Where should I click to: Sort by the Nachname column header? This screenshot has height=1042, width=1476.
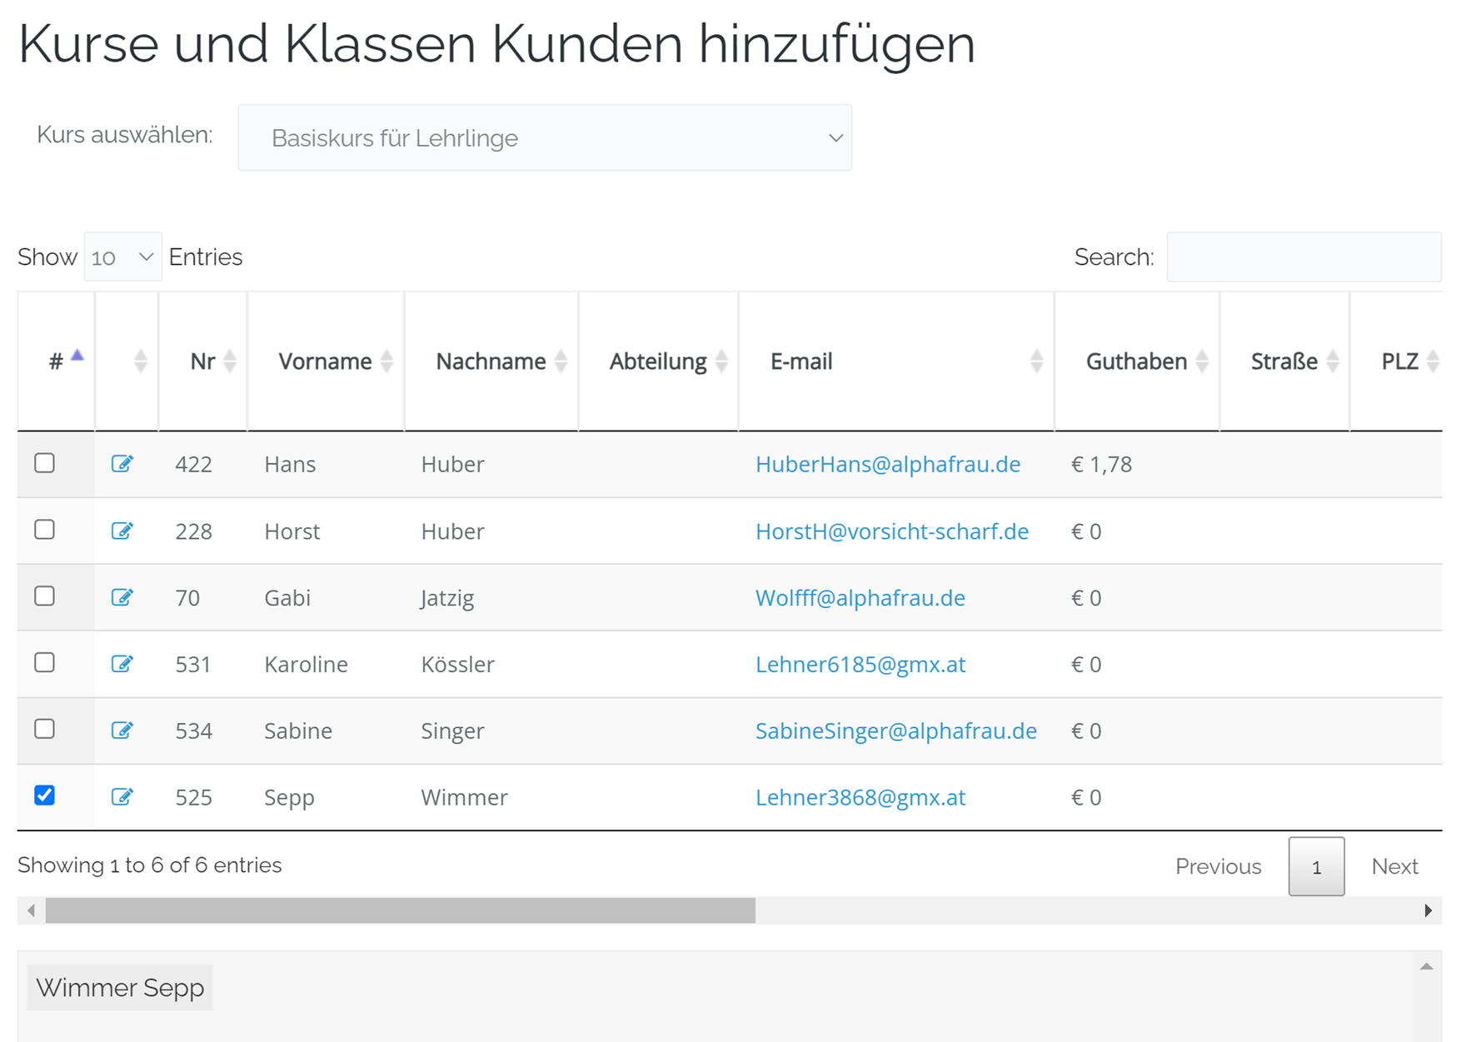491,361
